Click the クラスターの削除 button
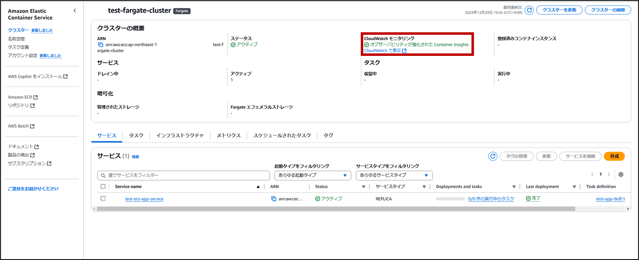This screenshot has width=639, height=260. click(x=608, y=10)
